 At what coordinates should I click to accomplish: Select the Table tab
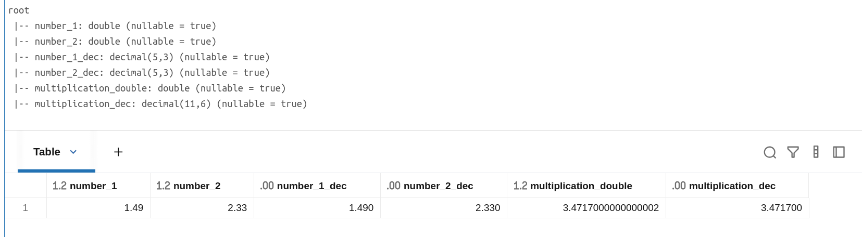tap(47, 152)
